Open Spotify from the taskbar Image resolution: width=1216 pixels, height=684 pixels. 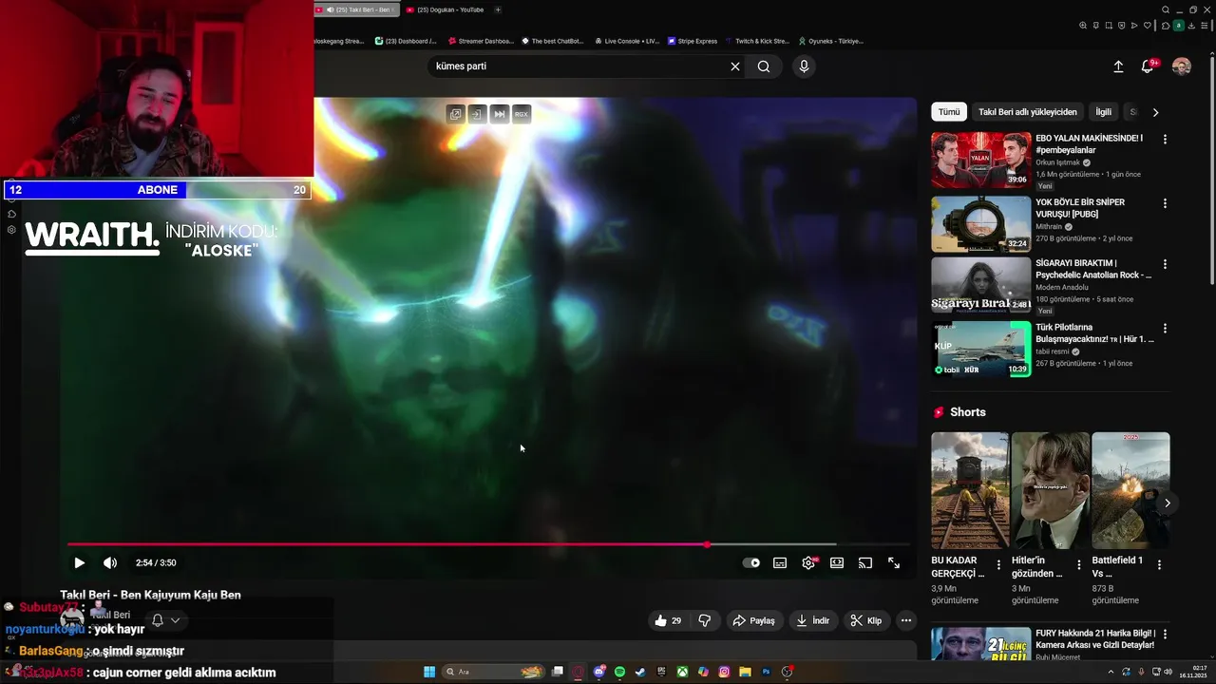(x=619, y=672)
